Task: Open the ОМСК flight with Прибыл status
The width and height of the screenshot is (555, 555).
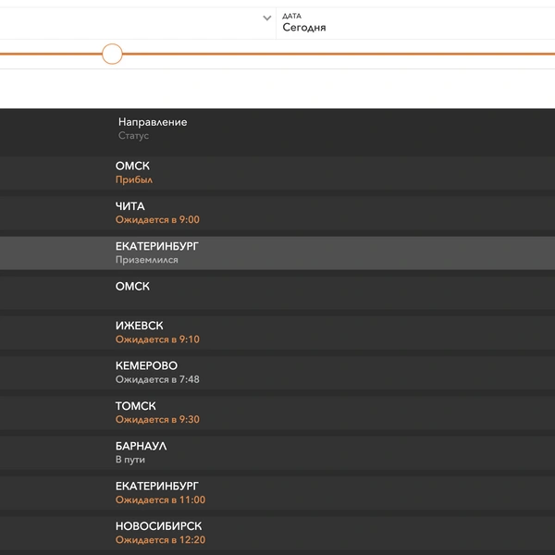Action: click(277, 173)
